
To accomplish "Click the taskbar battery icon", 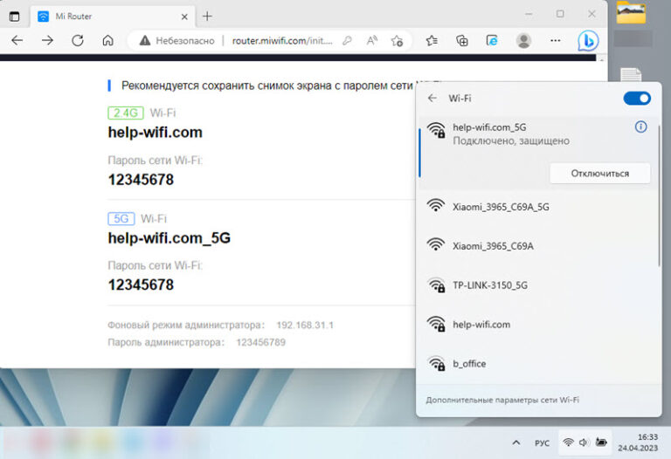I will pyautogui.click(x=601, y=442).
